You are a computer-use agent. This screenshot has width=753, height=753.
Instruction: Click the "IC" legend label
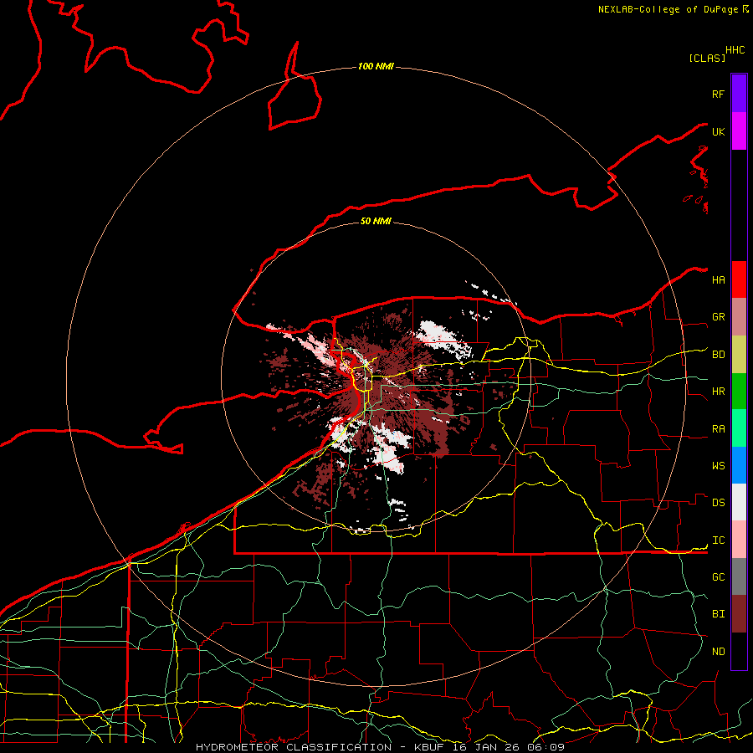coord(718,540)
